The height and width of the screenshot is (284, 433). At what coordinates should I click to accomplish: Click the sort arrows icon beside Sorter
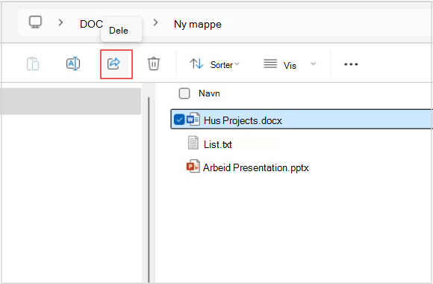coord(196,64)
